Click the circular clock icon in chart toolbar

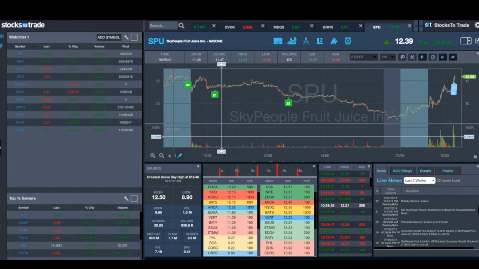point(433,57)
